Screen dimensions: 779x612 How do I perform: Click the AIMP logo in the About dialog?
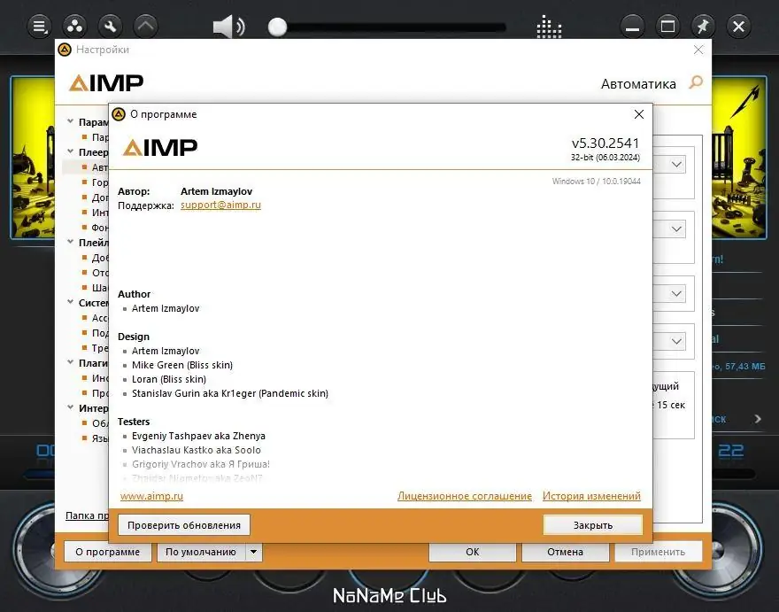pyautogui.click(x=160, y=147)
